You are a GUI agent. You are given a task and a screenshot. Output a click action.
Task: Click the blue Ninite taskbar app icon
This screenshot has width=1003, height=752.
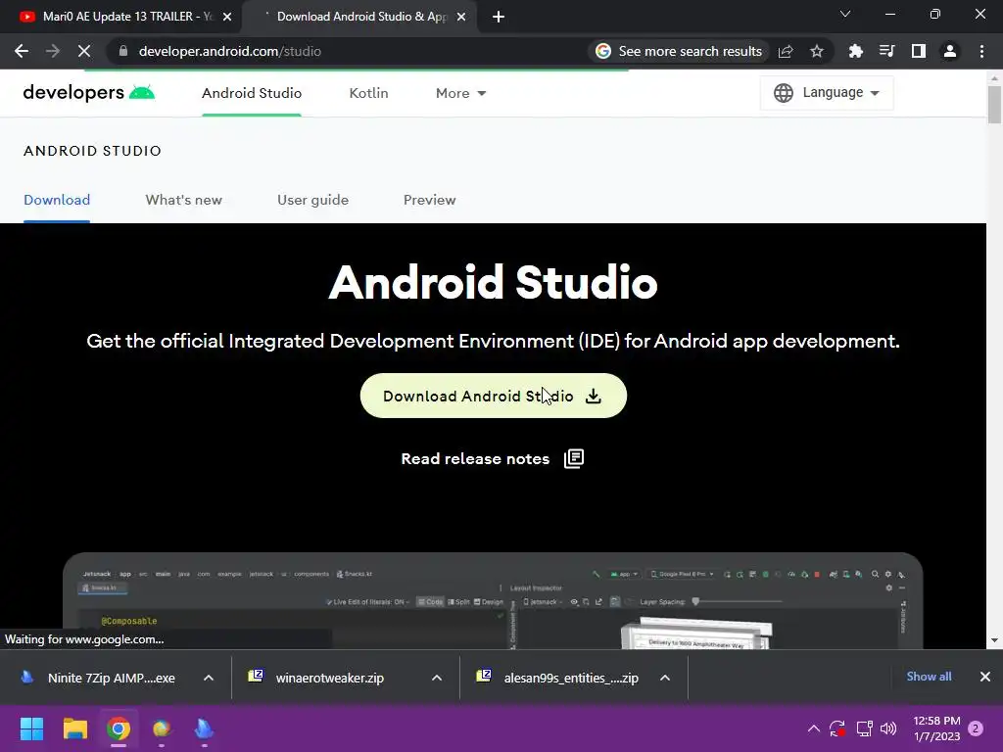pyautogui.click(x=204, y=728)
